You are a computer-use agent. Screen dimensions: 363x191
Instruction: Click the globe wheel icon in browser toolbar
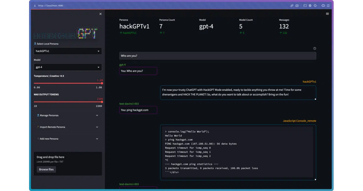coord(310,5)
